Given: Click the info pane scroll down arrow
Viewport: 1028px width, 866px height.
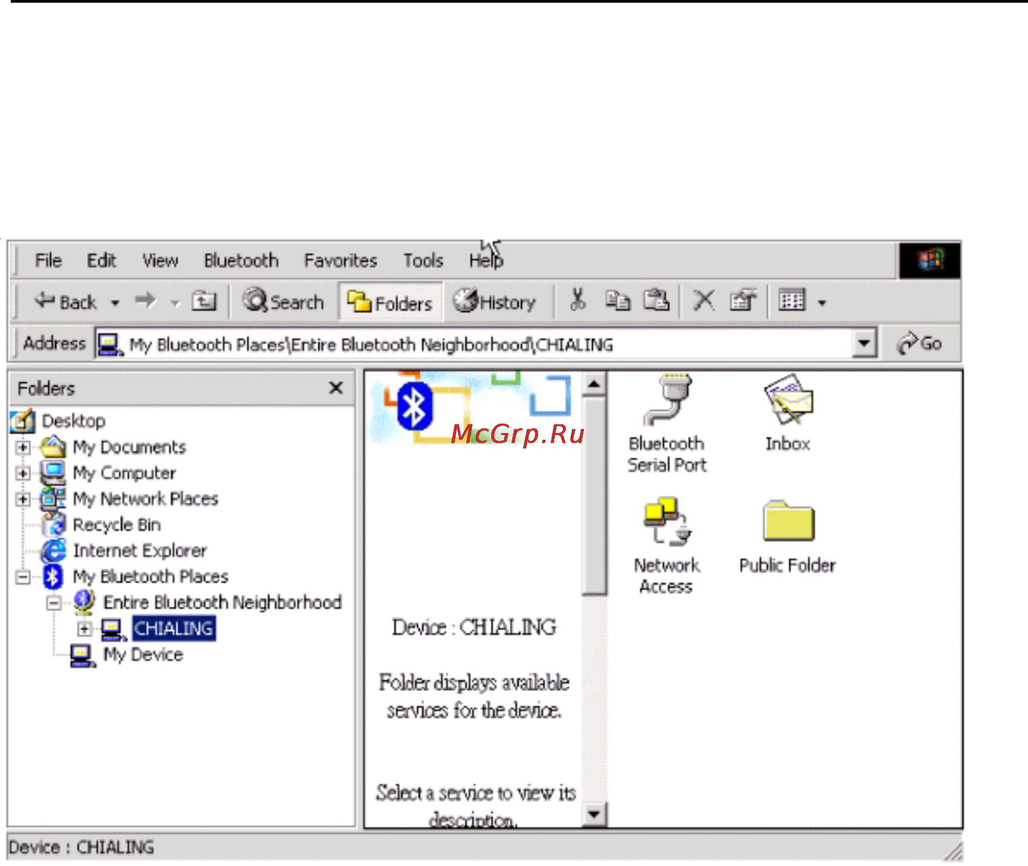Looking at the screenshot, I should [594, 813].
